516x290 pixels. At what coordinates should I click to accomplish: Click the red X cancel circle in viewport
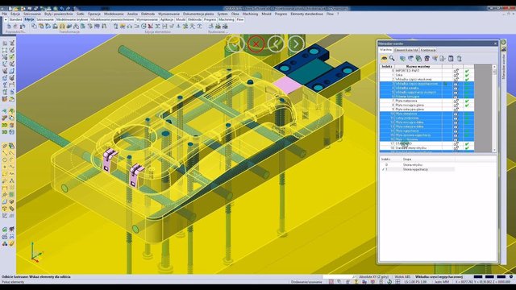tap(256, 43)
